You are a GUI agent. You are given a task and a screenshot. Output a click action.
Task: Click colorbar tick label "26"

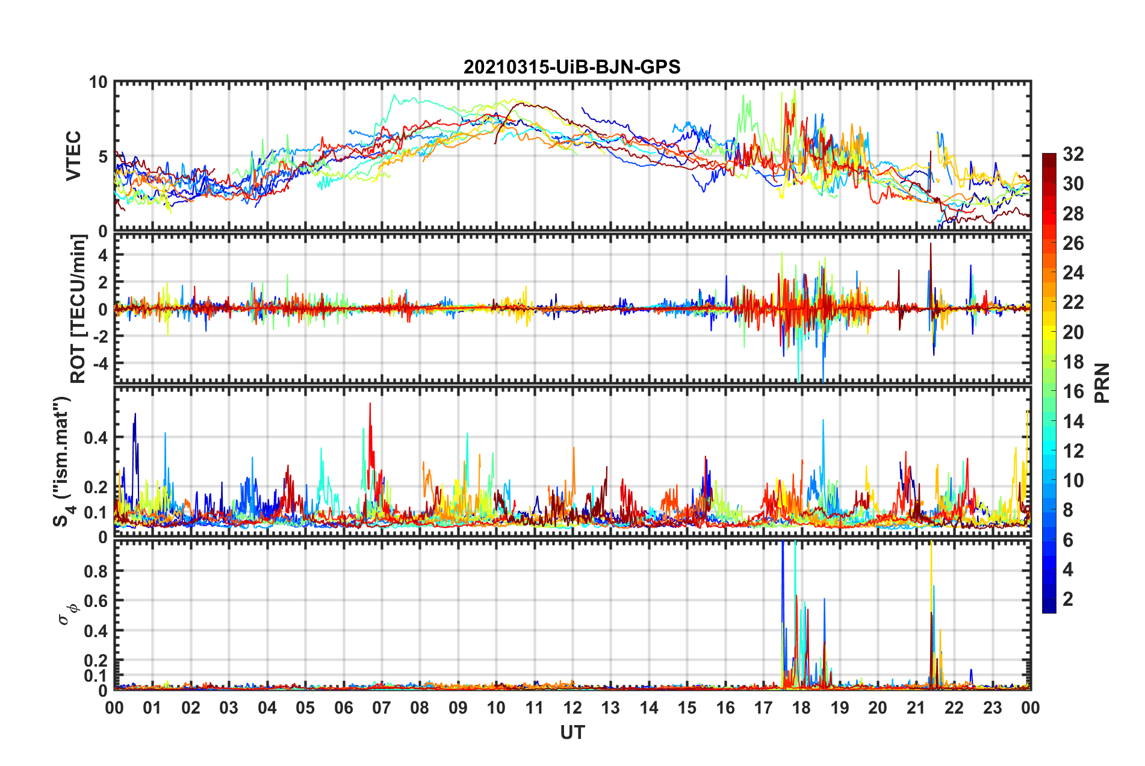1073,243
